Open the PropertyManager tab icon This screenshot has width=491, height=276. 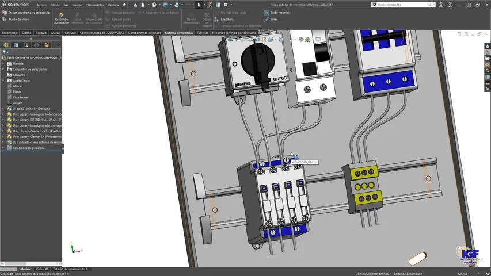pyautogui.click(x=16, y=45)
